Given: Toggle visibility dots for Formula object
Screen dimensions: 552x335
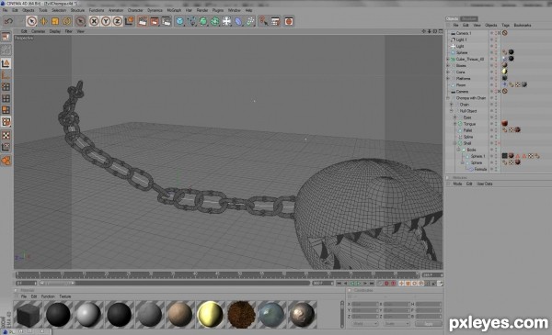Looking at the screenshot, I should click(496, 169).
